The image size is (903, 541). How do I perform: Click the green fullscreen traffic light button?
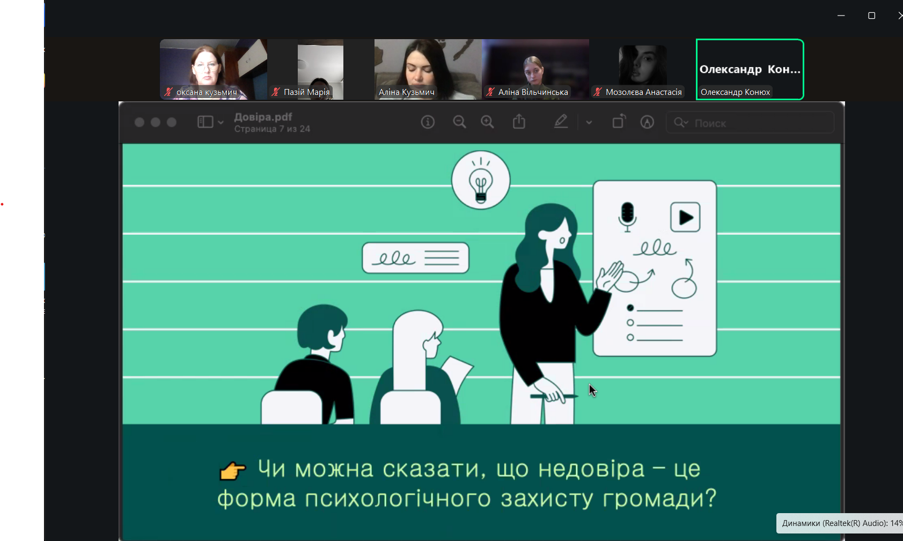pyautogui.click(x=172, y=122)
